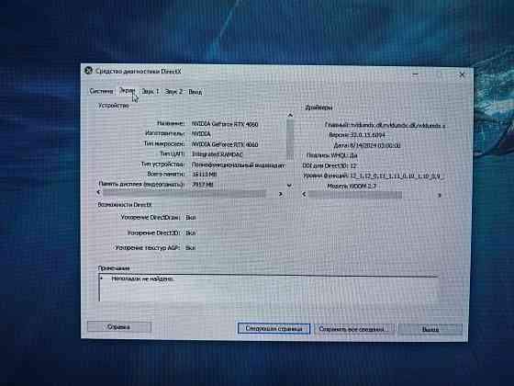Click device list scroll-right arrow
The width and height of the screenshot is (514, 386).
(x=281, y=194)
